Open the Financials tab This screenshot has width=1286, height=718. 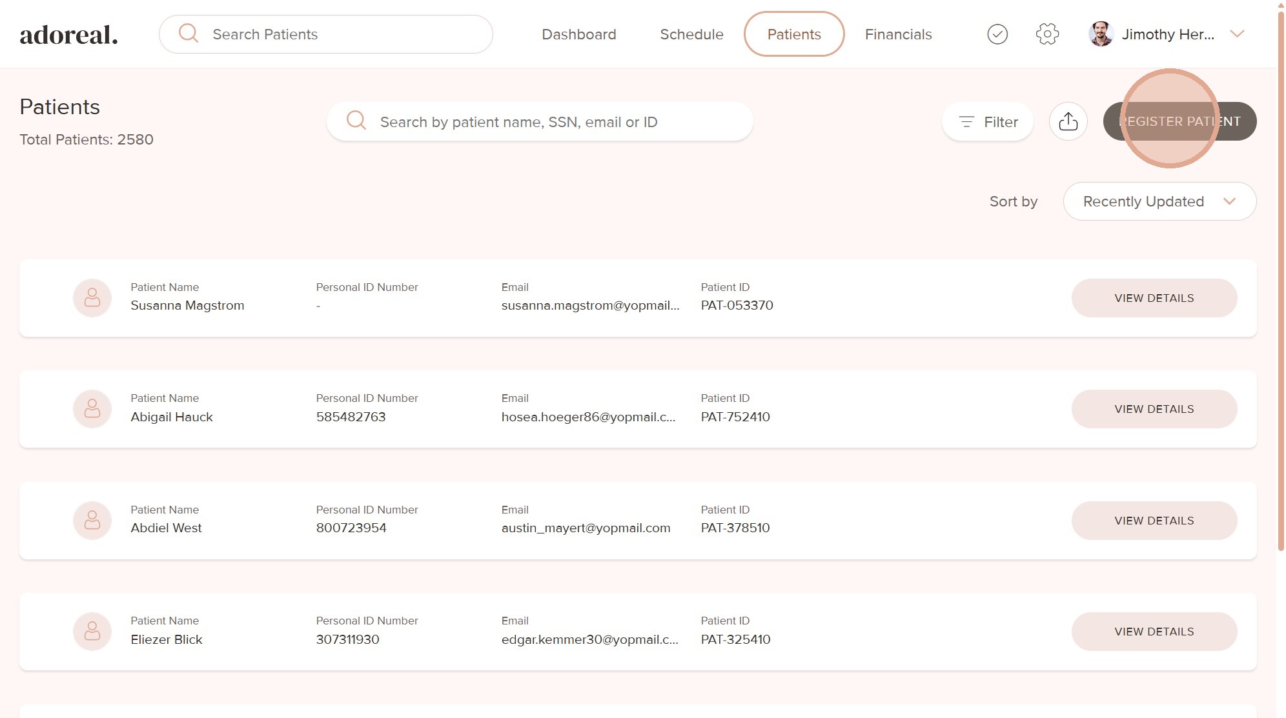point(897,34)
